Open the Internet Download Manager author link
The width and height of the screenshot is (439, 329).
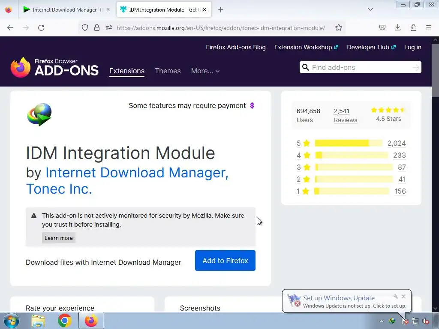(137, 172)
